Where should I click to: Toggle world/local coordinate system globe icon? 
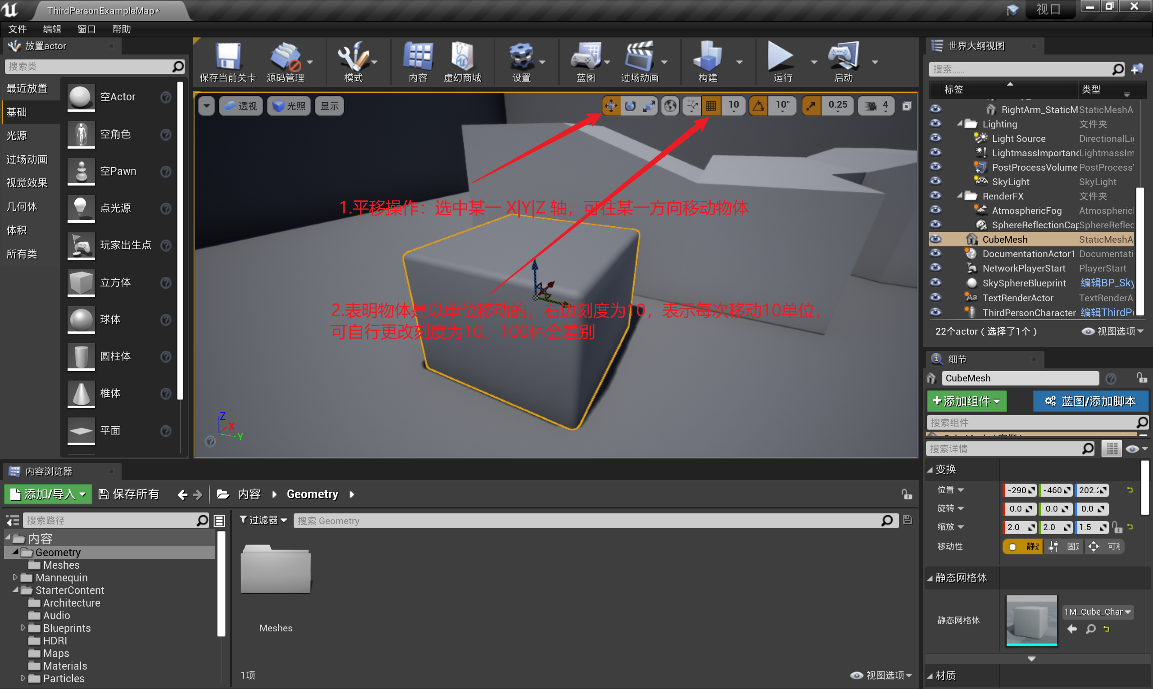click(670, 106)
